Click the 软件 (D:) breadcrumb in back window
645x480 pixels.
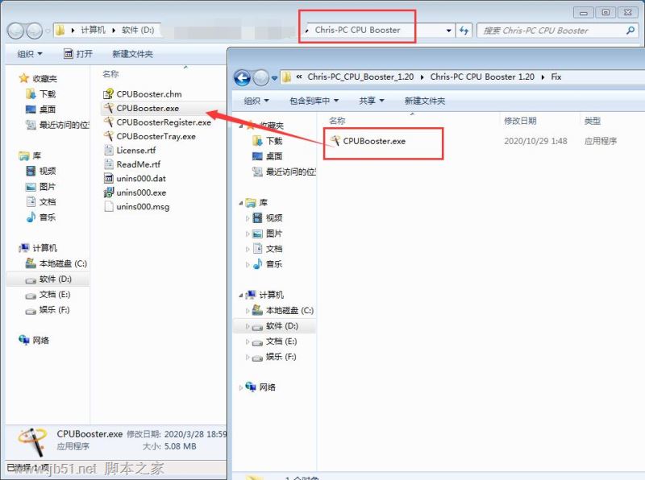click(138, 30)
